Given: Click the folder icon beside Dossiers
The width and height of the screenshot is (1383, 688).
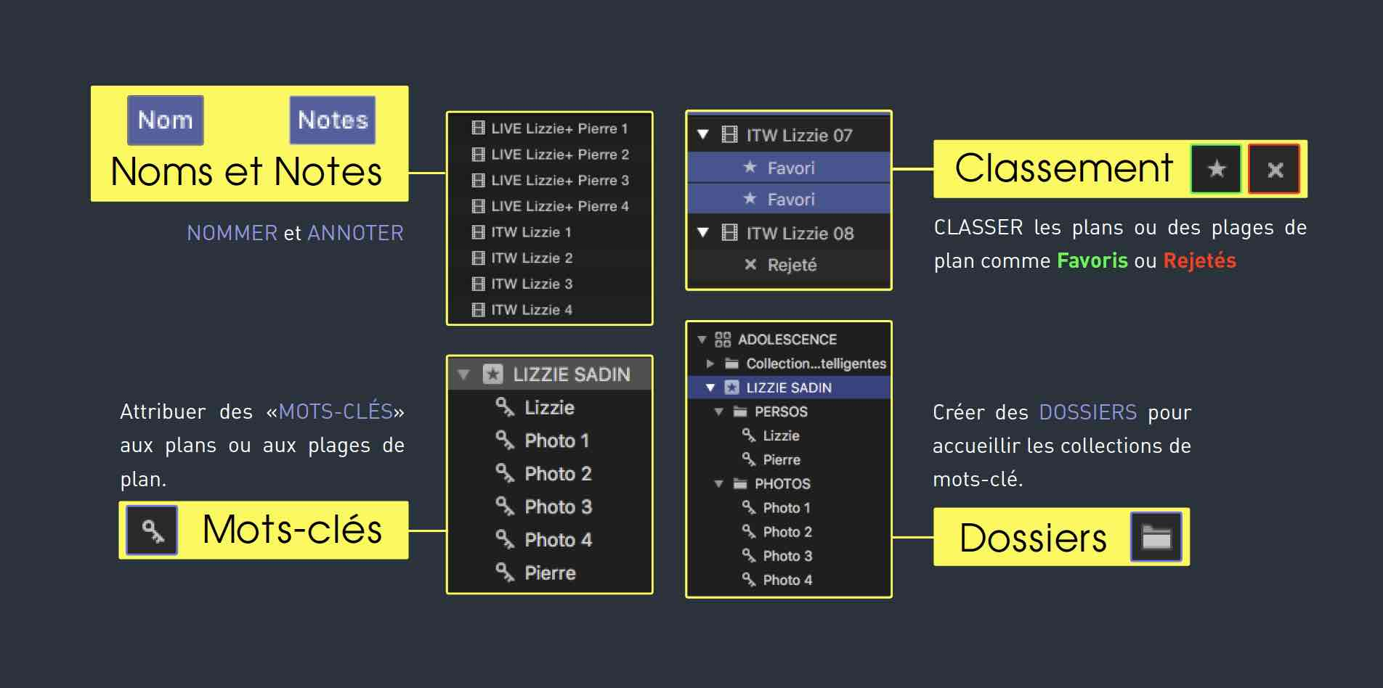Looking at the screenshot, I should [1156, 537].
